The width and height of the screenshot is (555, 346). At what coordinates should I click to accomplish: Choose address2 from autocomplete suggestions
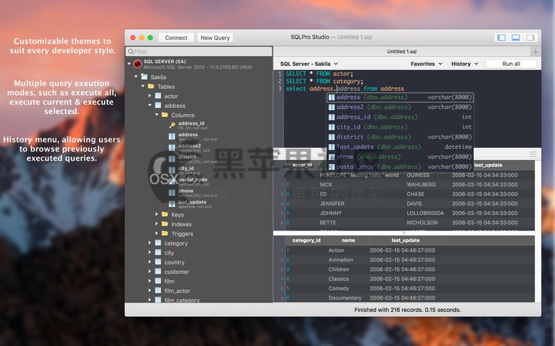click(x=400, y=107)
